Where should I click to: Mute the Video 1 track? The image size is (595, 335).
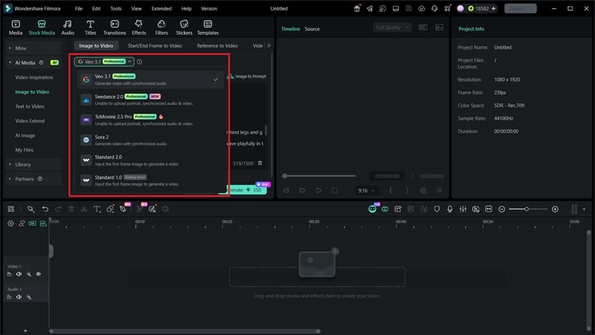tap(19, 274)
